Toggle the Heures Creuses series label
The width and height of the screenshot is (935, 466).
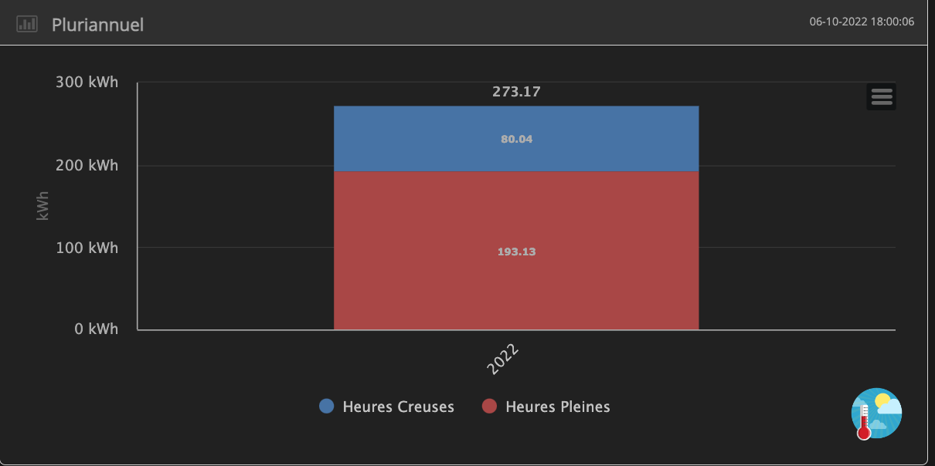398,407
